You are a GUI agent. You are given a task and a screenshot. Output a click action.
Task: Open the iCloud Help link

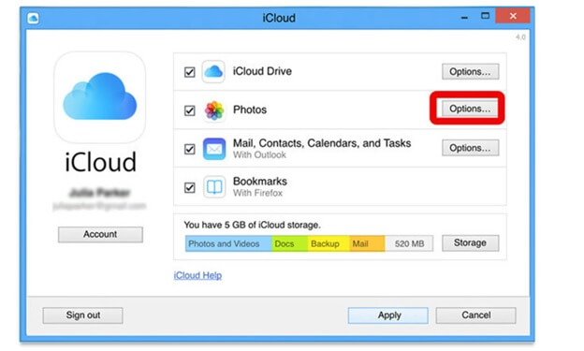tap(197, 275)
